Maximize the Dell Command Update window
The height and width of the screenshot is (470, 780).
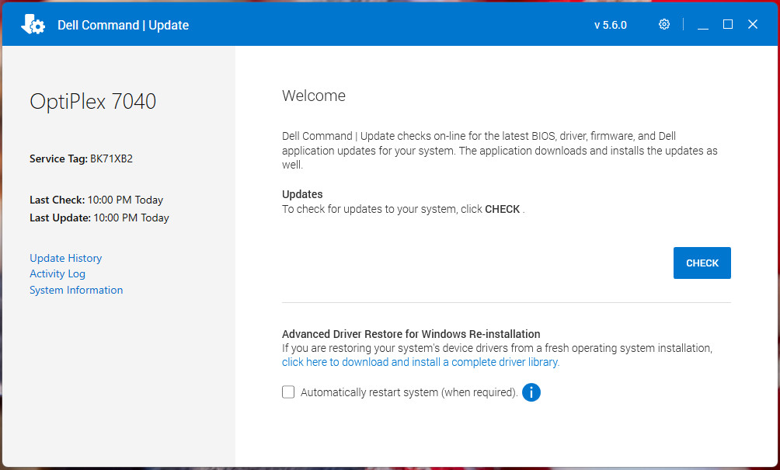pyautogui.click(x=728, y=24)
